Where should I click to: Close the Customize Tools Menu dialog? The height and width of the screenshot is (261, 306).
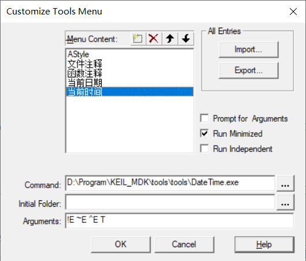[293, 12]
